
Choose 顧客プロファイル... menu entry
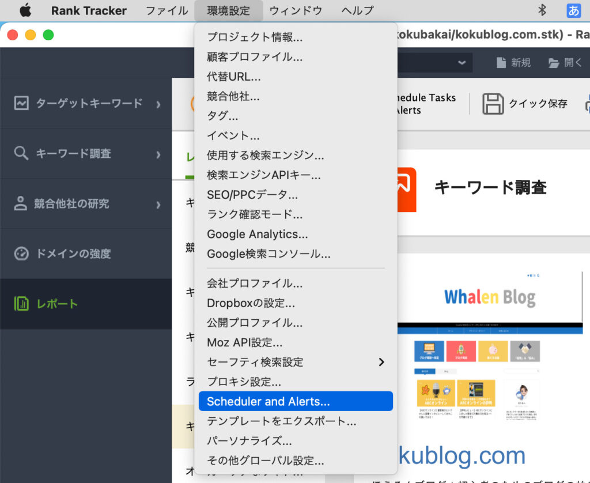(296, 57)
